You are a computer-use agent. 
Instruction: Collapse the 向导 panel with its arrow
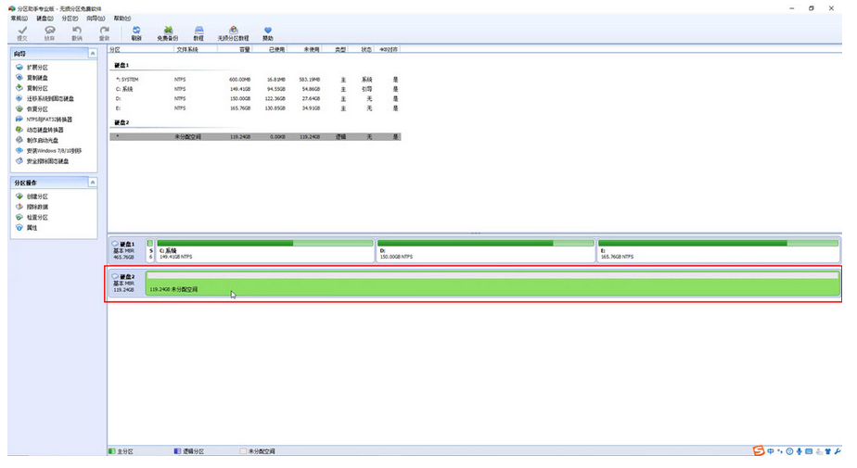(x=92, y=55)
